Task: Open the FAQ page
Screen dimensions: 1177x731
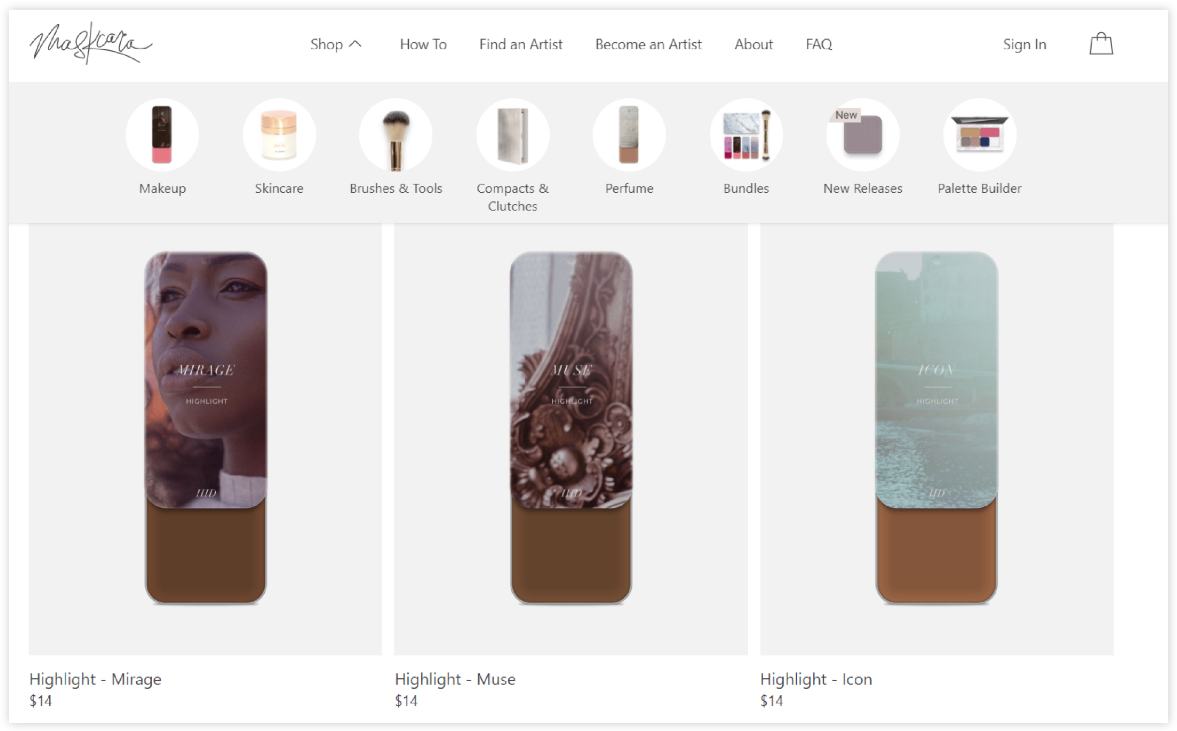Action: [819, 44]
